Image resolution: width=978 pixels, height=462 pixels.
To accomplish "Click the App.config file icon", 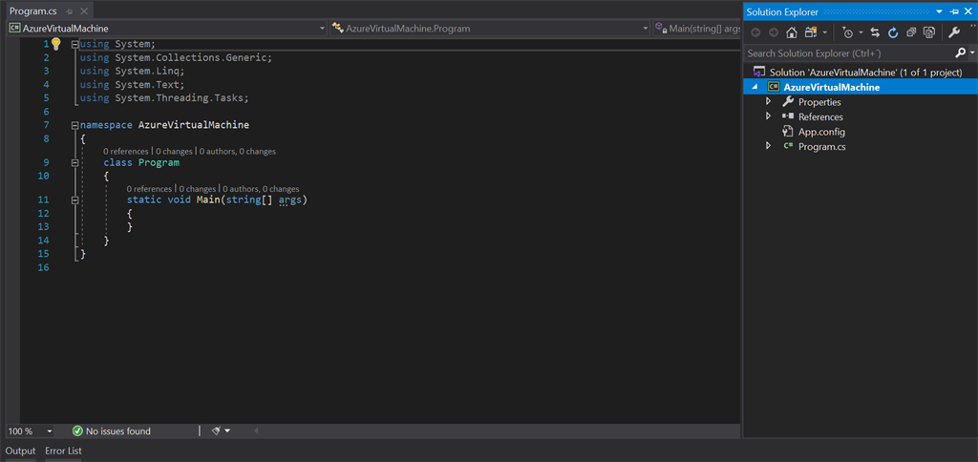I will coord(787,132).
